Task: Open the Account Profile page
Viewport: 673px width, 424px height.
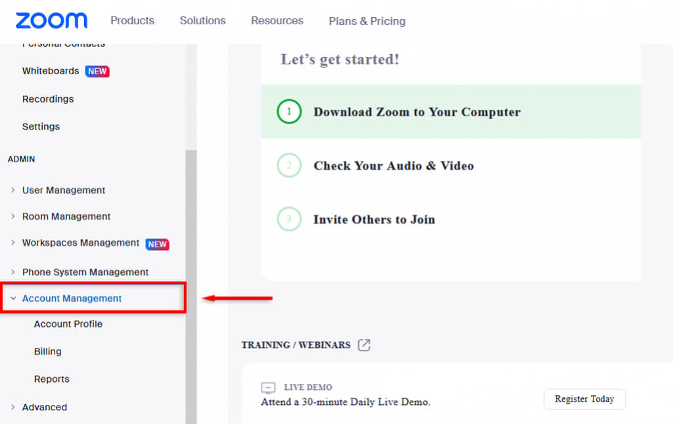Action: (68, 324)
